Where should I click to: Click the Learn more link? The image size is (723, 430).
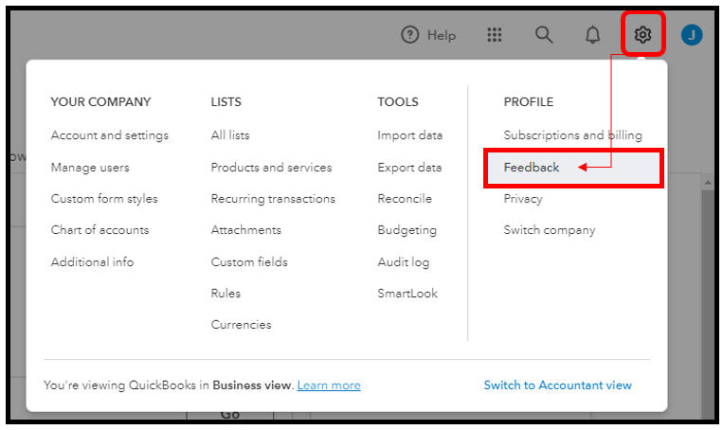tap(329, 385)
